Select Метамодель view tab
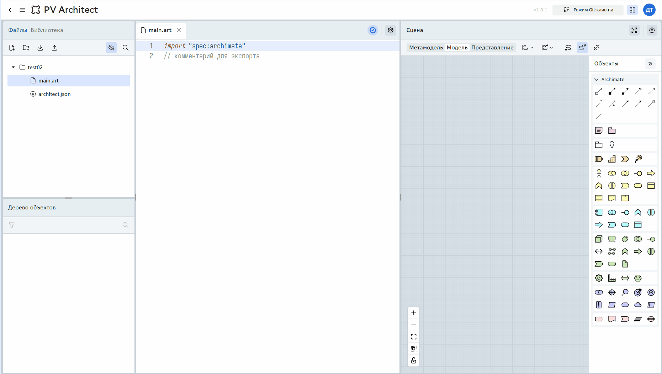Image resolution: width=662 pixels, height=374 pixels. pyautogui.click(x=426, y=48)
